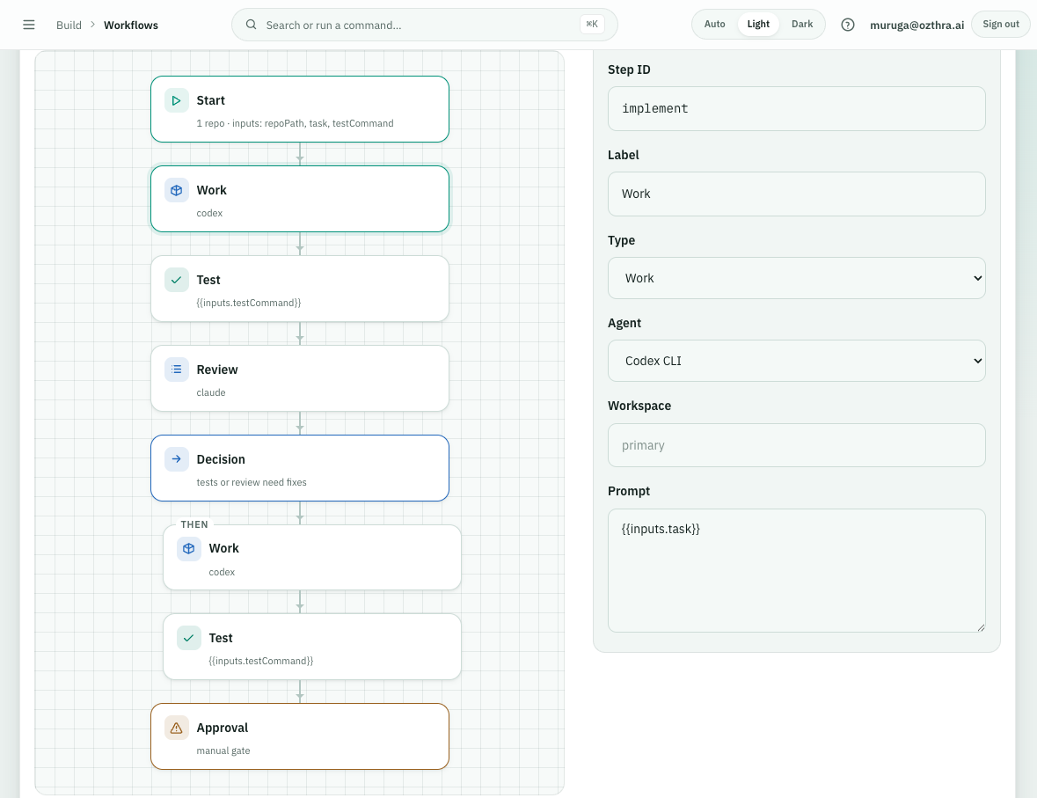Click into the Prompt text area
Image resolution: width=1037 pixels, height=798 pixels.
(x=796, y=570)
